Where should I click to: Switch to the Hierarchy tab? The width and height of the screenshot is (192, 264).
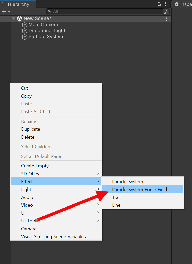(18, 4)
